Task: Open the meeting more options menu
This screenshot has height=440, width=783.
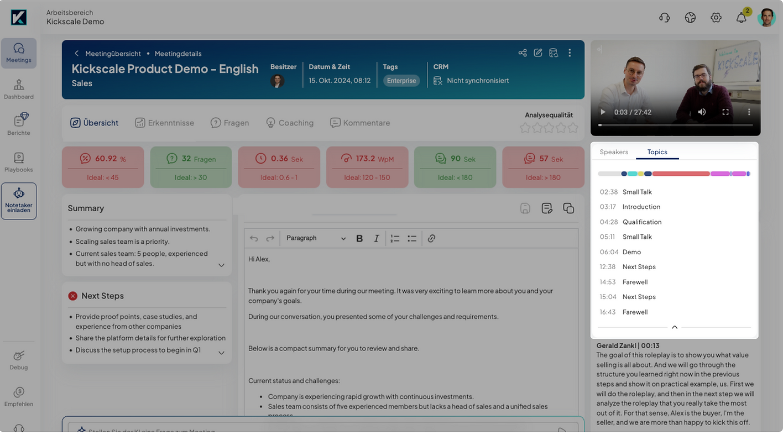Action: (x=570, y=53)
